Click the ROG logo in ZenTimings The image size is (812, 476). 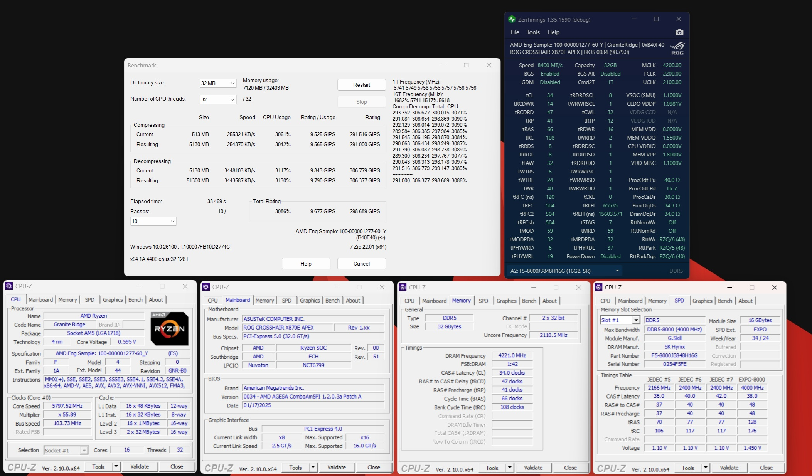pyautogui.click(x=677, y=48)
